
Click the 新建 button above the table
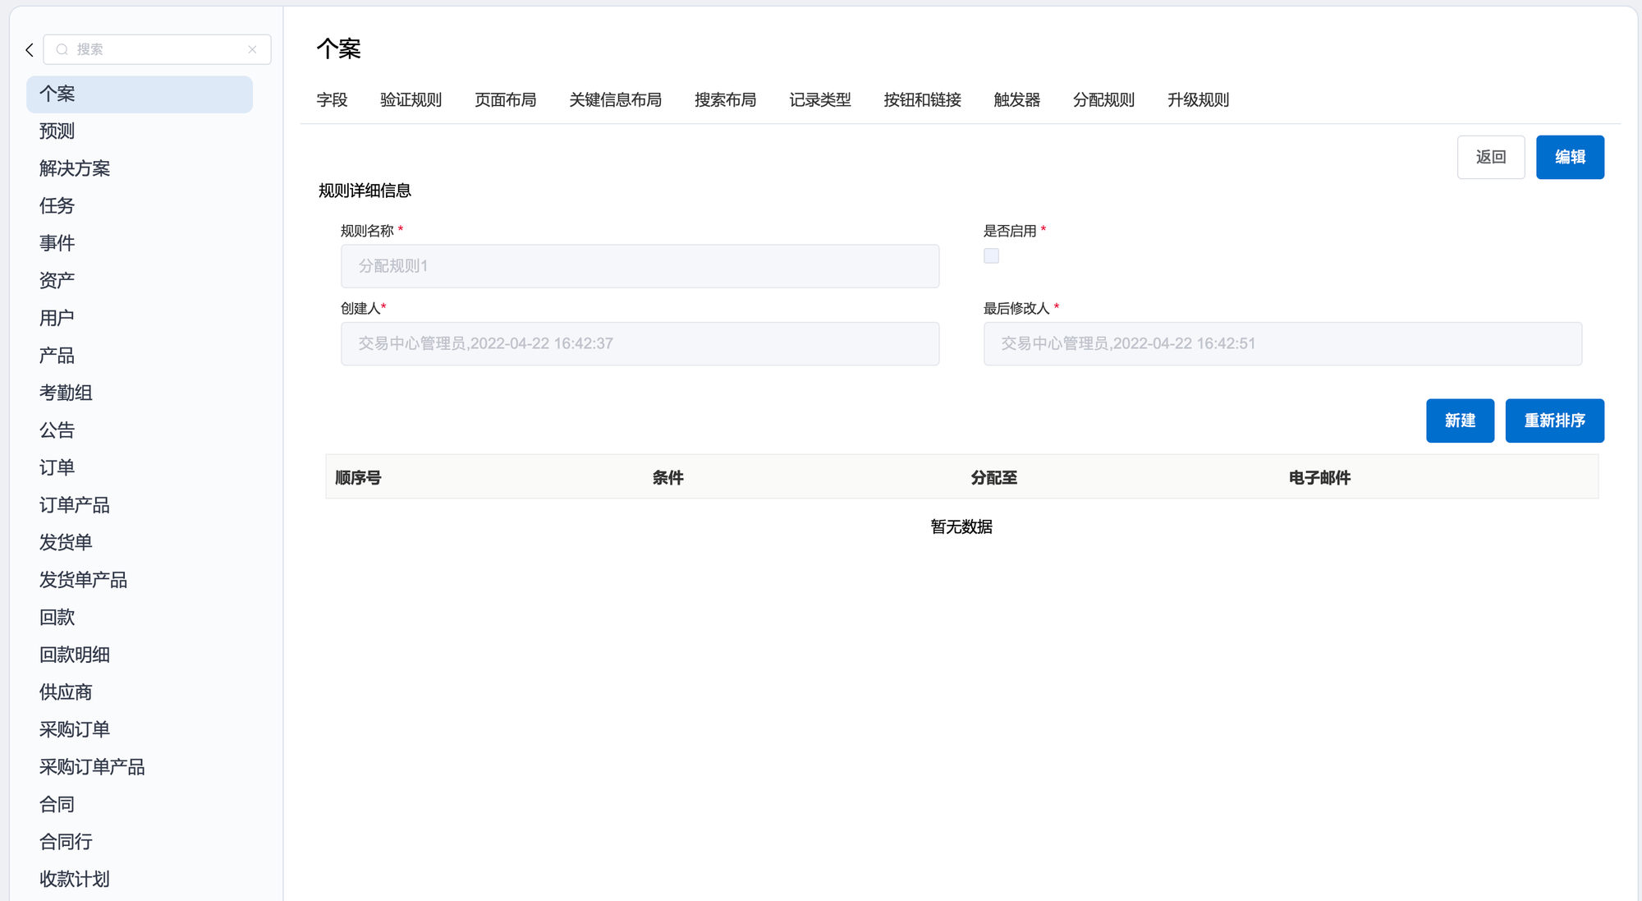1459,421
